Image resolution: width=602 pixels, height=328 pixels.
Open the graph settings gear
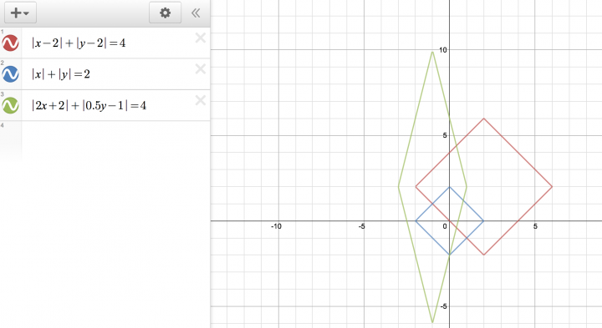point(165,13)
